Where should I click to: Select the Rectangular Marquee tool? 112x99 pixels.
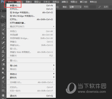click(3, 21)
